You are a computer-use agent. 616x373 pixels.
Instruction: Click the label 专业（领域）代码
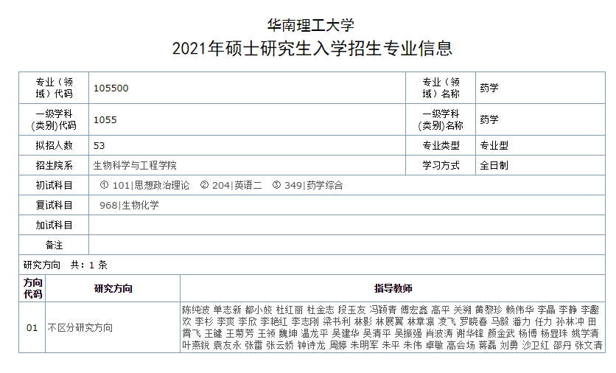(x=55, y=88)
